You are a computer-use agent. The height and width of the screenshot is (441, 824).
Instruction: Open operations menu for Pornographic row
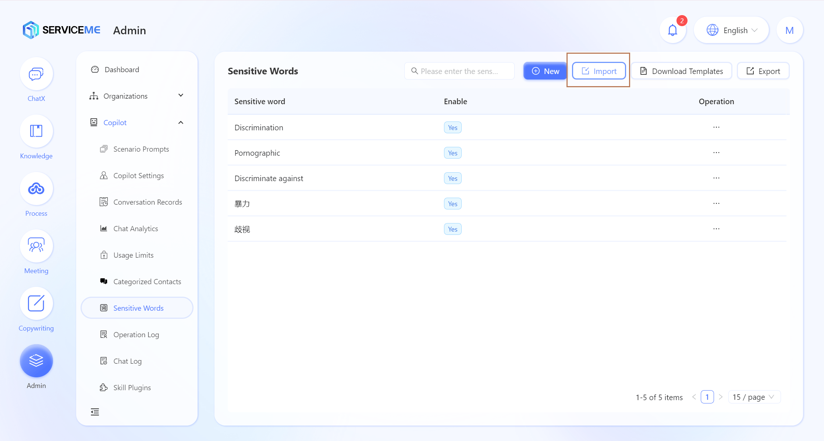point(716,153)
